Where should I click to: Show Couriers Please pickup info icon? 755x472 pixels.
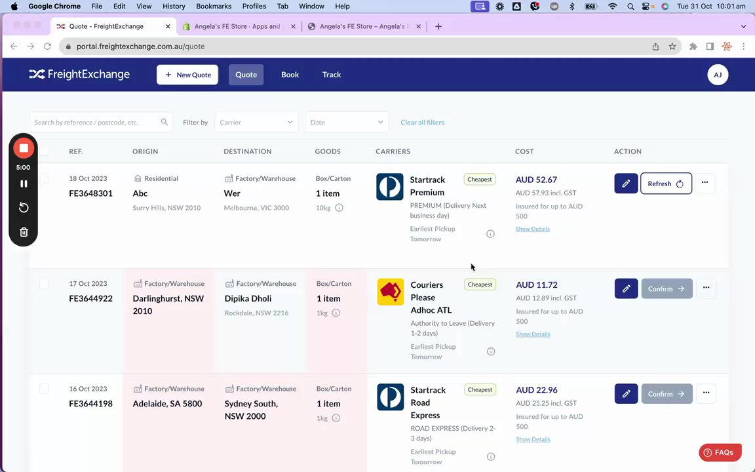(x=491, y=351)
